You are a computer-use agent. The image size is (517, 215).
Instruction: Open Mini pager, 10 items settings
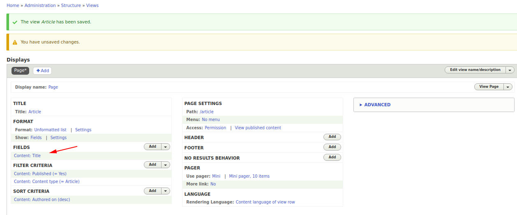249,176
